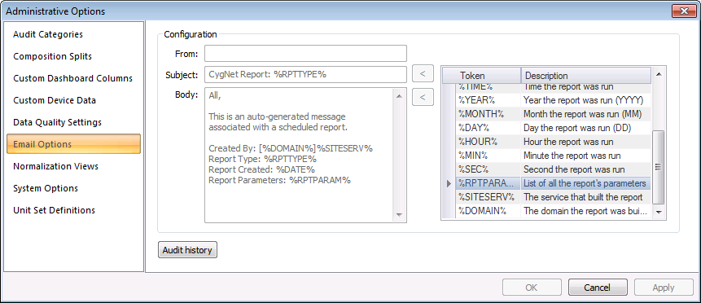This screenshot has height=303, width=701.
Task: Select Composition Splits in sidebar
Action: point(52,56)
